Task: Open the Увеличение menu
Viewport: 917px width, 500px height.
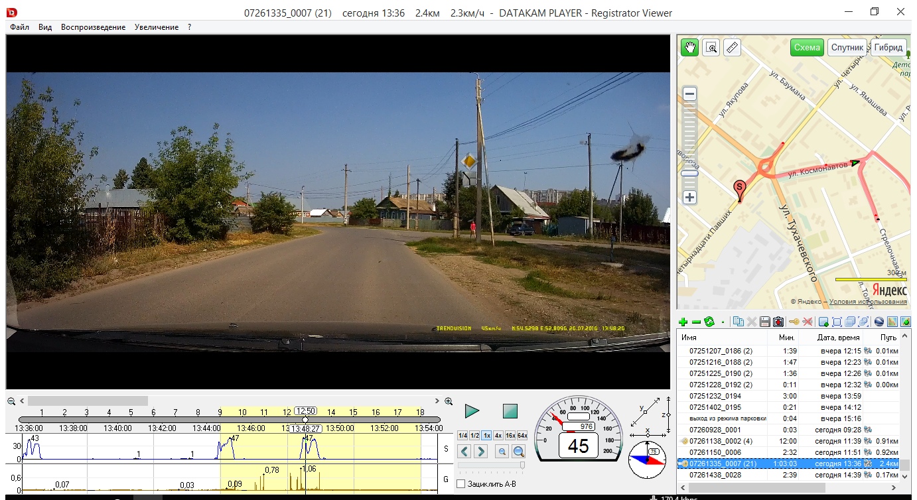Action: click(156, 27)
